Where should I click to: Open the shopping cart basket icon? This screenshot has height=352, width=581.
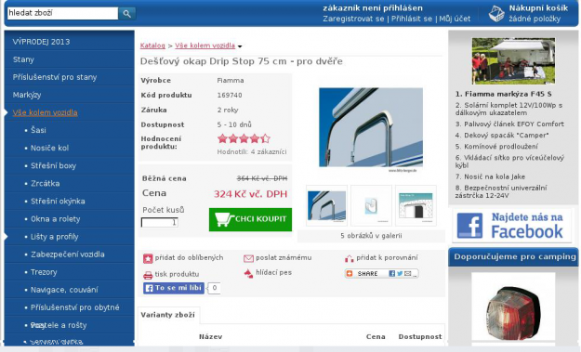[x=496, y=14]
